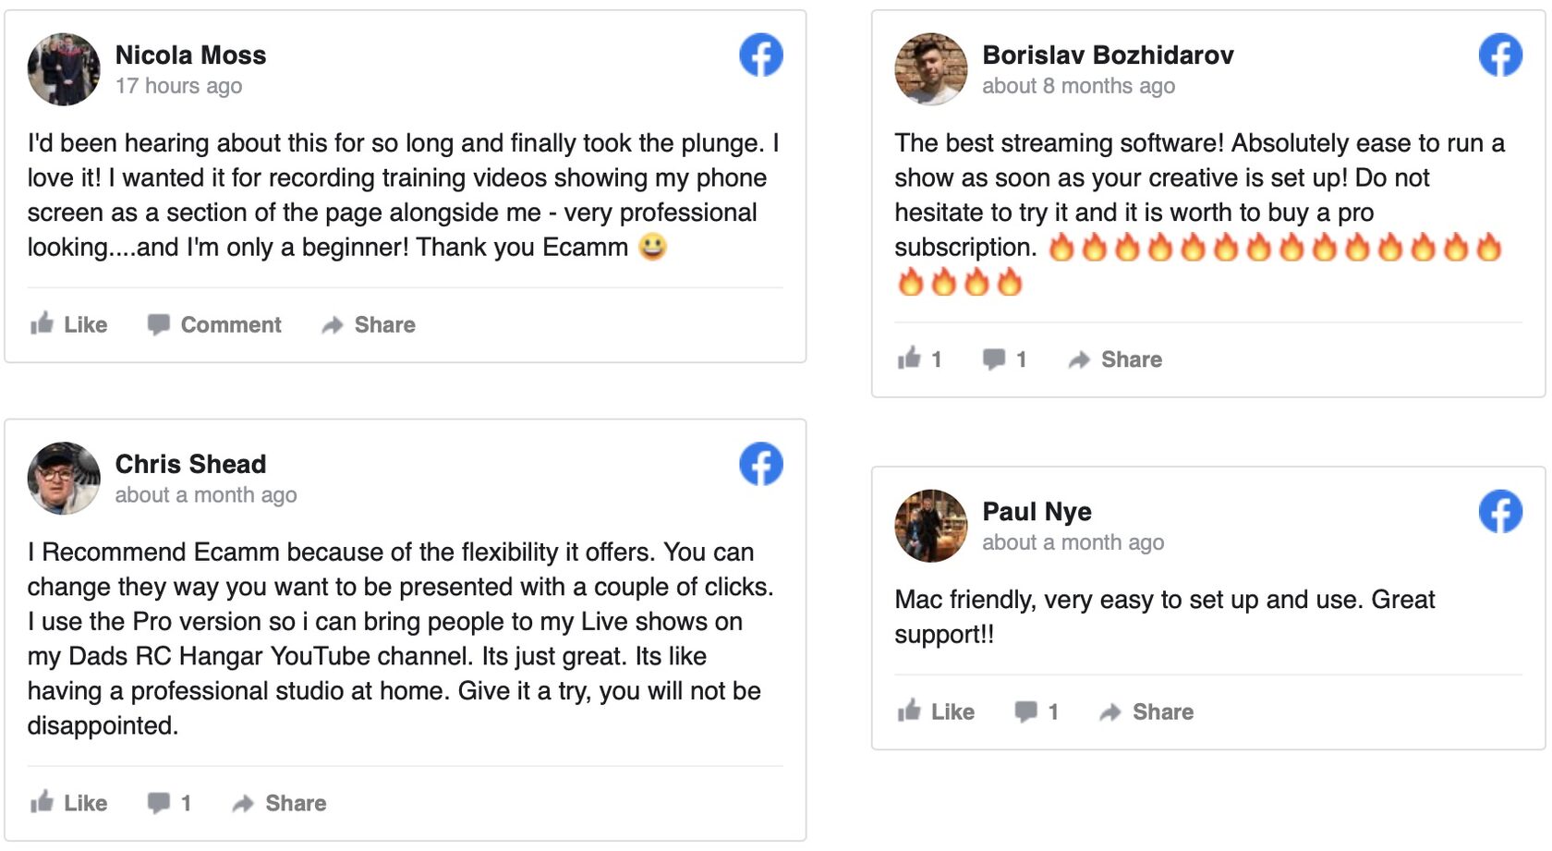Click Borislav Bozhidarov's name link

pyautogui.click(x=1108, y=55)
